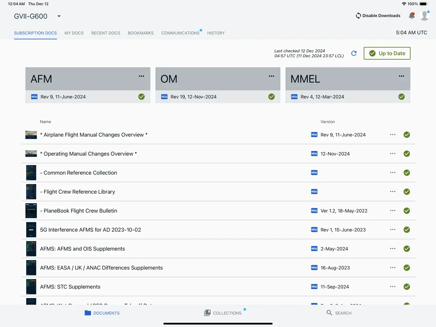This screenshot has height=327, width=436.
Task: Select Collections in bottom navigation
Action: 223,313
